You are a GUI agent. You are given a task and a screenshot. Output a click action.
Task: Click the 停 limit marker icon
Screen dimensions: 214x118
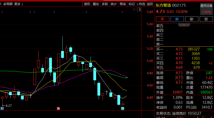pyautogui.click(x=122, y=109)
